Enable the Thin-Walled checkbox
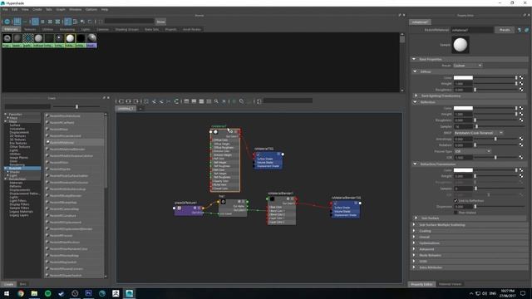The width and height of the screenshot is (532, 299). [456, 213]
